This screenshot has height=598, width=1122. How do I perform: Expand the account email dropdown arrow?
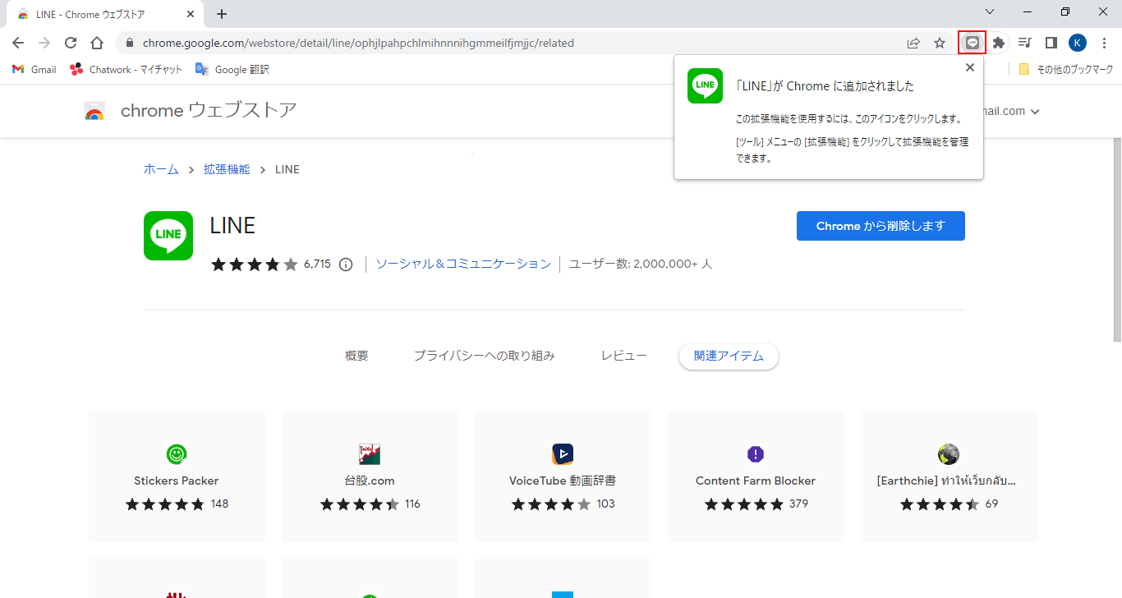tap(1035, 112)
